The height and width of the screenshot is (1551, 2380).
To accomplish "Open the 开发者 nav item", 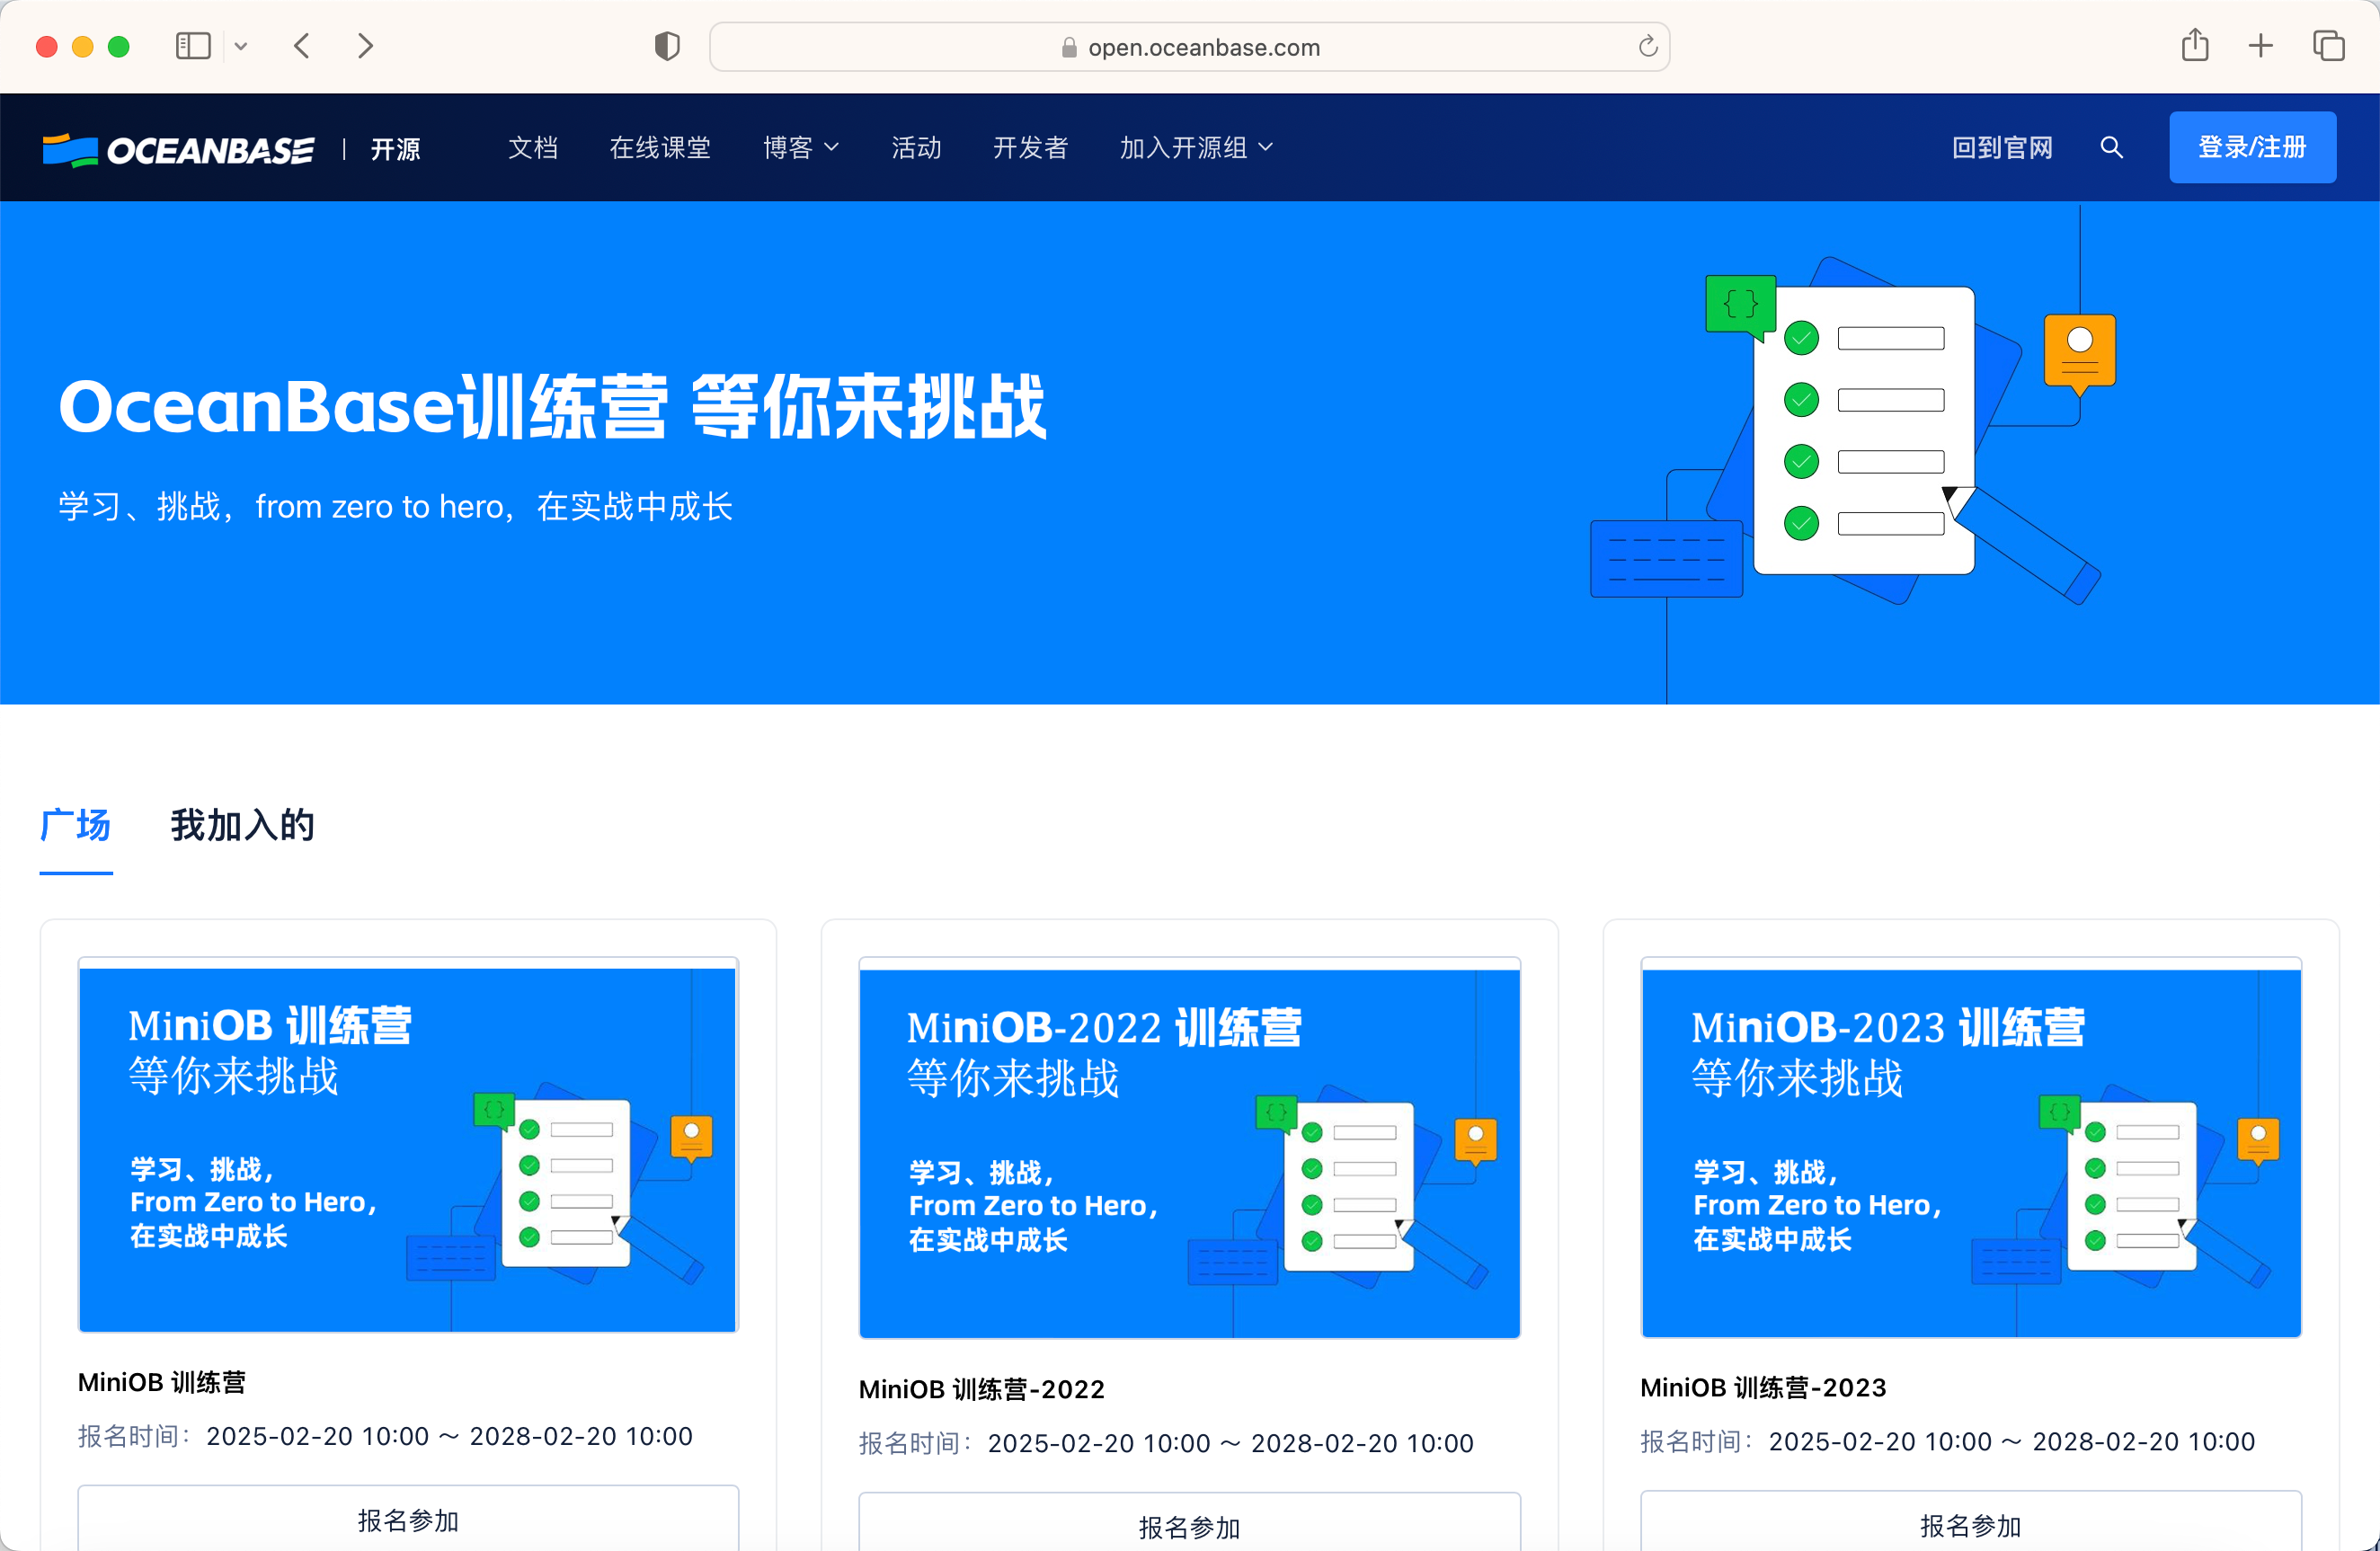I will click(x=1030, y=148).
